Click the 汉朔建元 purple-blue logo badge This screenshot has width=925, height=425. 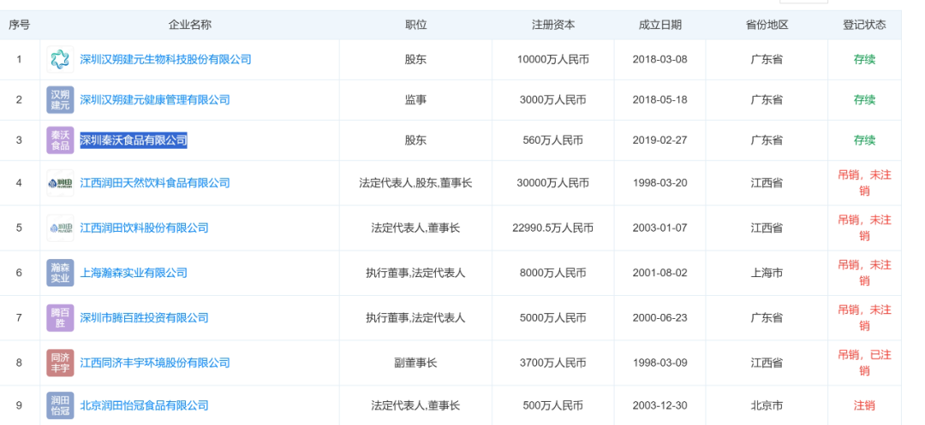click(60, 100)
